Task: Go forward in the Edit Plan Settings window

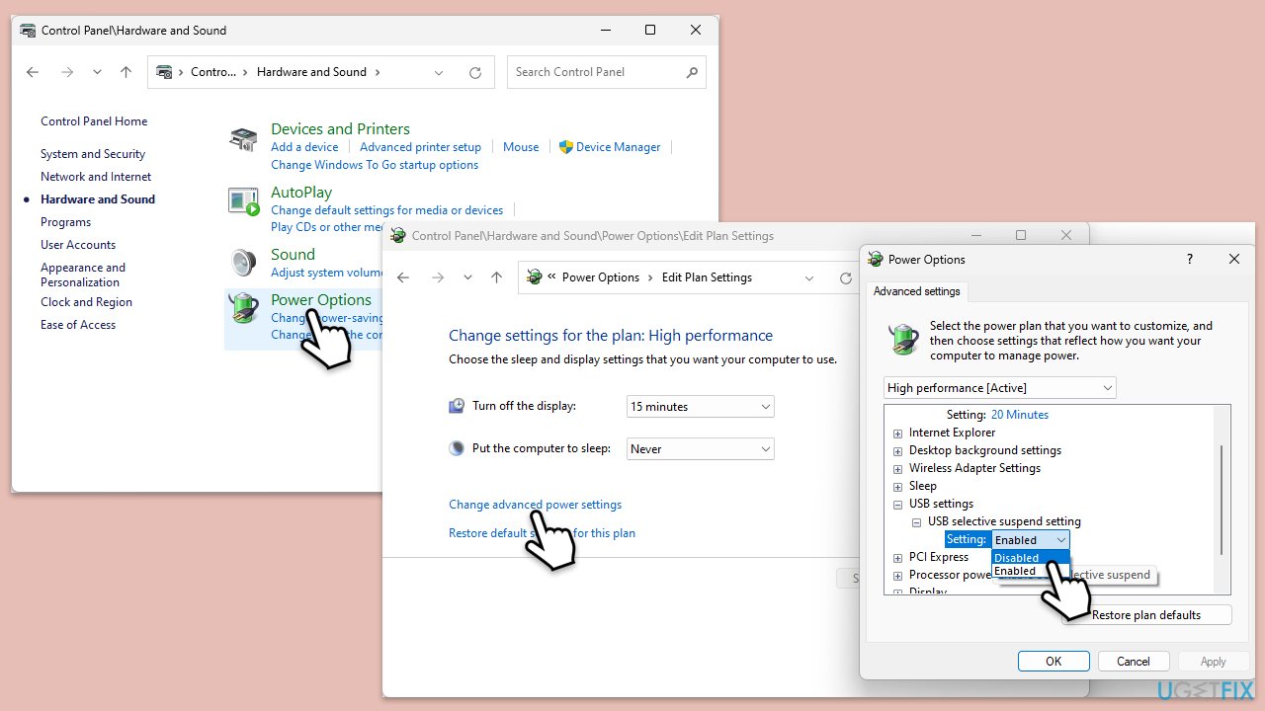Action: tap(438, 277)
